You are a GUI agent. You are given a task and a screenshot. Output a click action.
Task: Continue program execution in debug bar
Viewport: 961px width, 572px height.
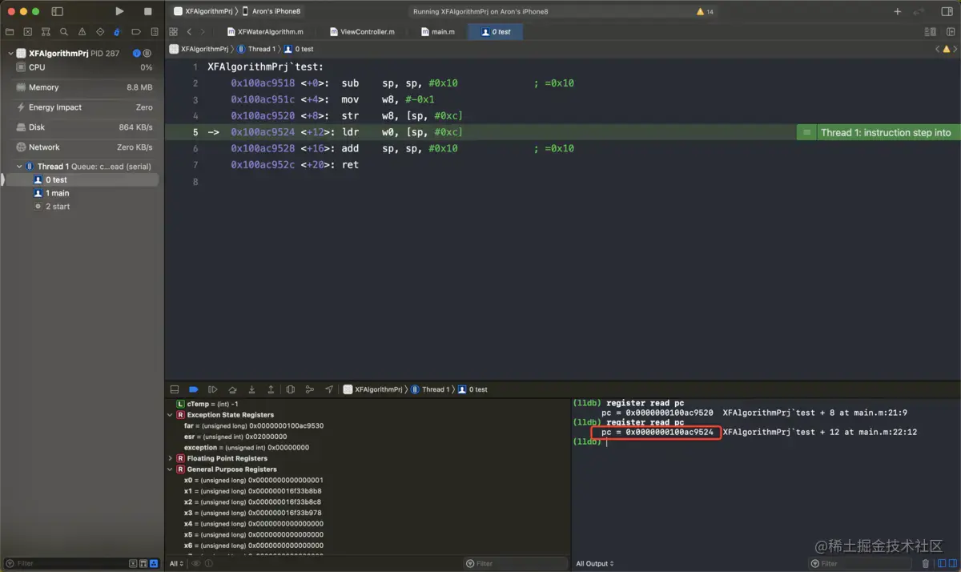click(x=213, y=389)
